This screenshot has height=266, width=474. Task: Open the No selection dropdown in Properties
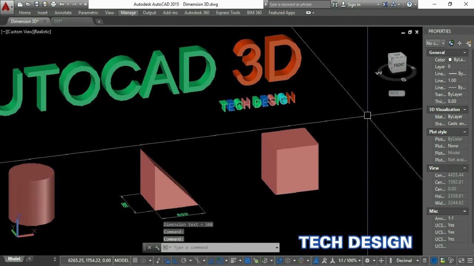pos(443,43)
